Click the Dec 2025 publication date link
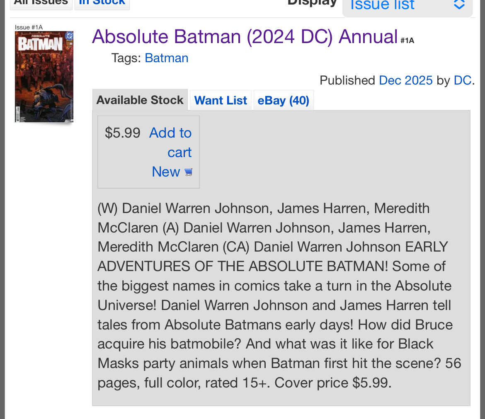 coord(405,80)
